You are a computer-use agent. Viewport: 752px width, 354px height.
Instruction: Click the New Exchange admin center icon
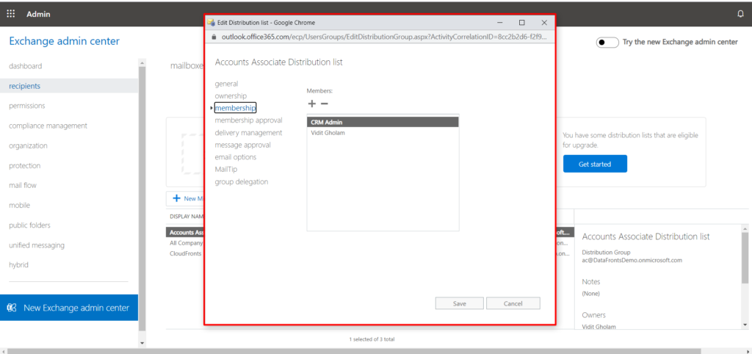click(12, 308)
